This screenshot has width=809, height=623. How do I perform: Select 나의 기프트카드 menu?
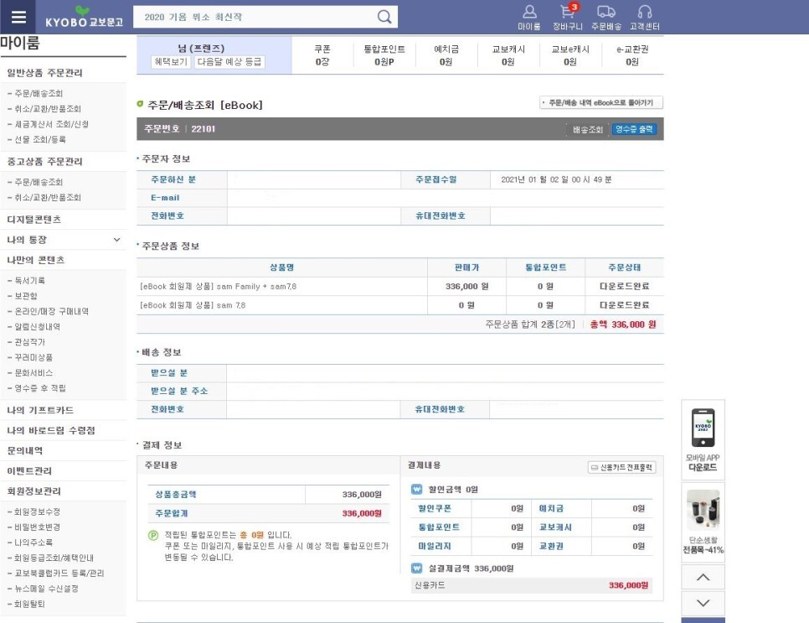pos(40,410)
